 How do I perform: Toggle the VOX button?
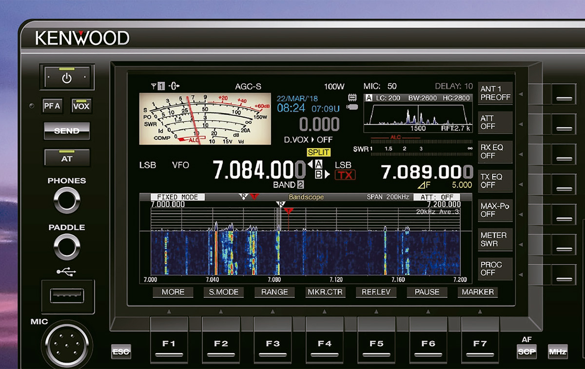(x=81, y=106)
